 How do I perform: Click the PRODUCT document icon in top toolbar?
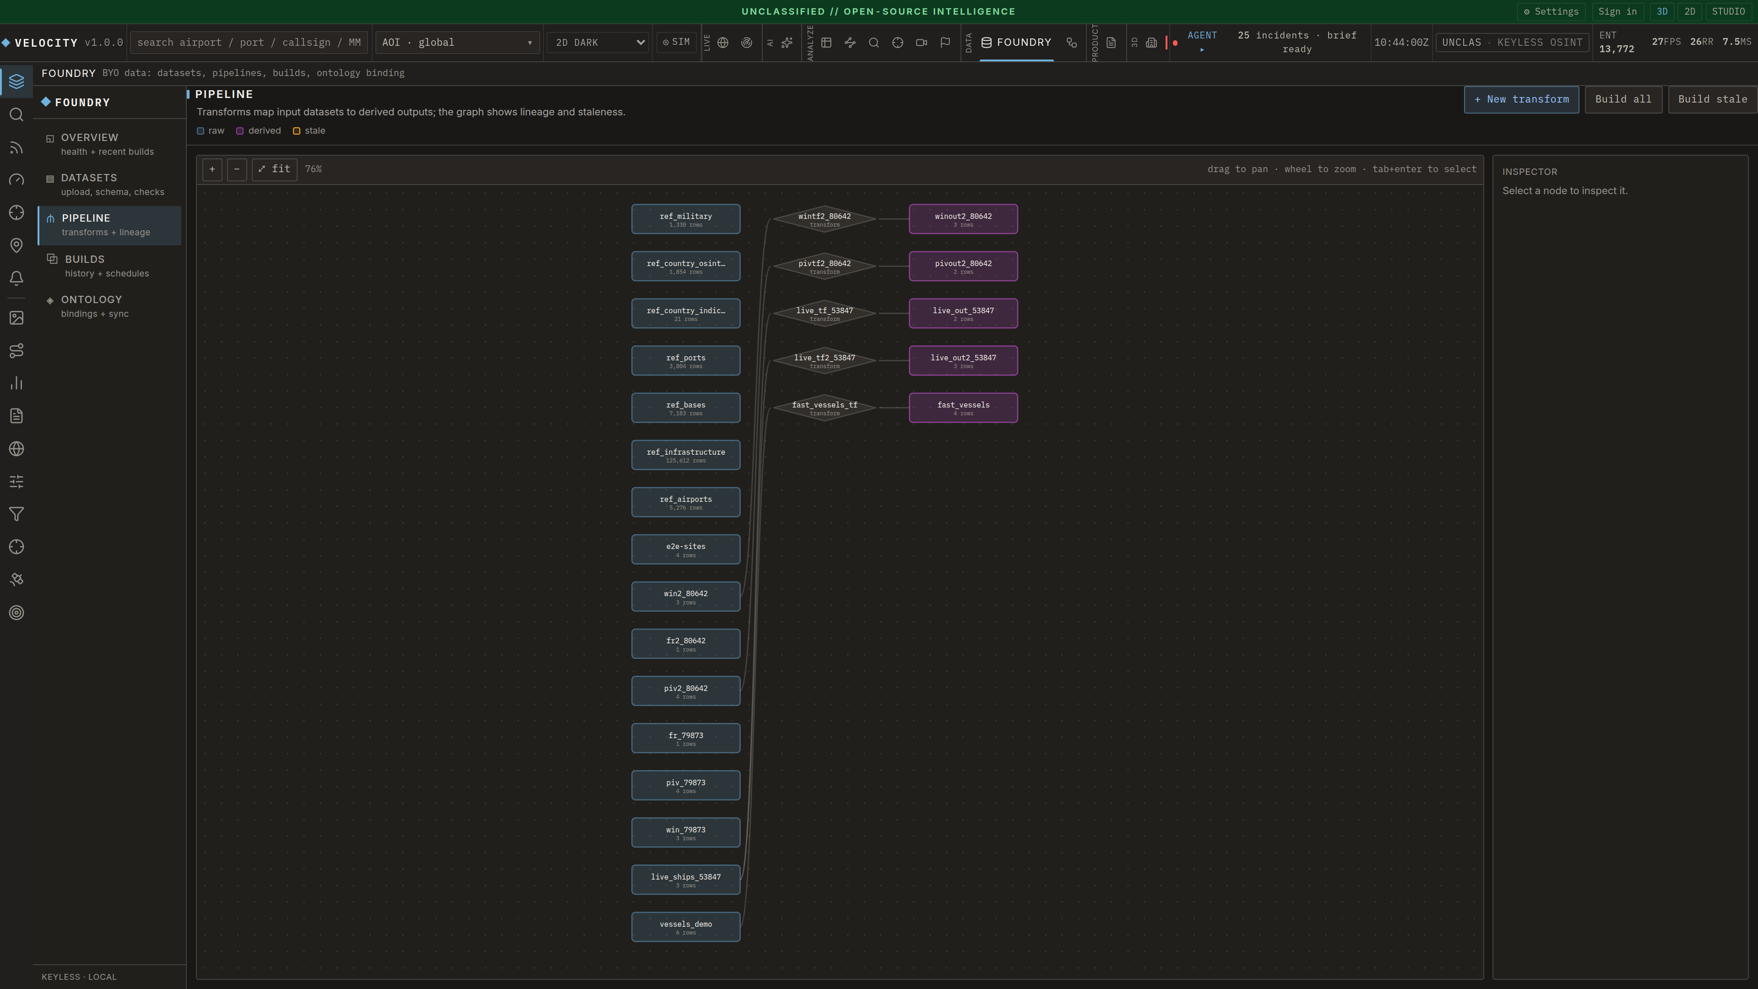tap(1111, 42)
